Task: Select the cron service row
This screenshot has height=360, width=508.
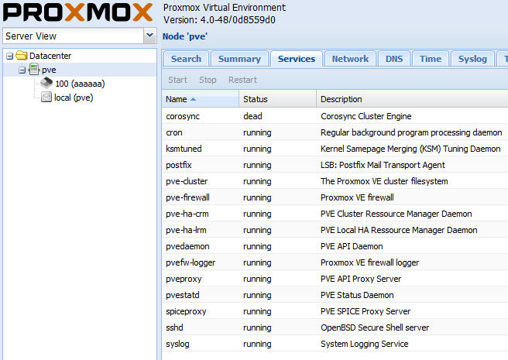Action: pyautogui.click(x=335, y=132)
